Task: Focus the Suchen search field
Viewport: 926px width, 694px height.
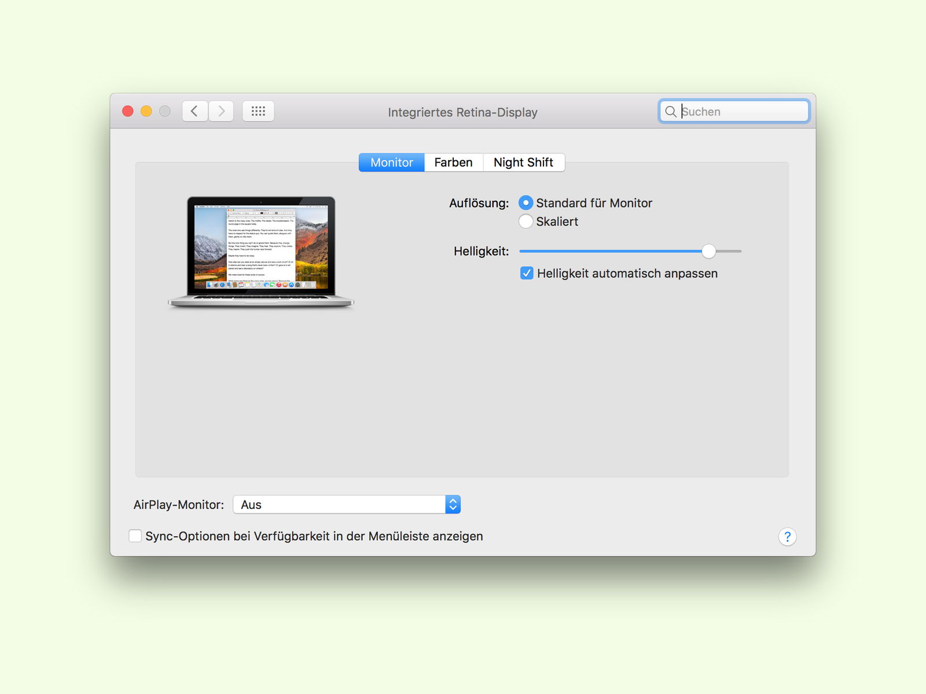Action: coord(734,112)
